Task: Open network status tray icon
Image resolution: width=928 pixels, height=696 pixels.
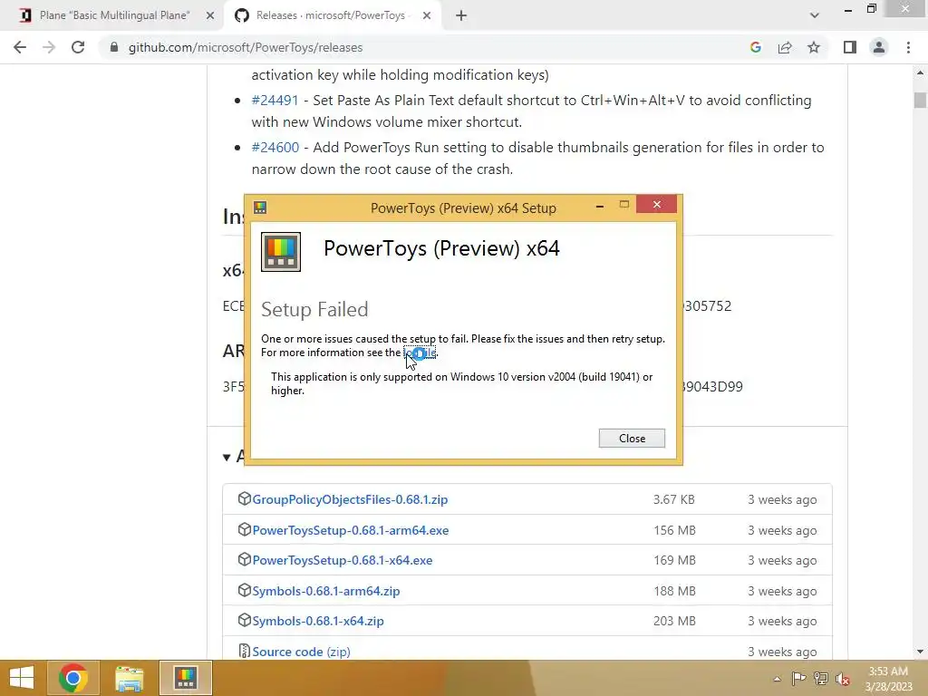Action: (x=821, y=679)
